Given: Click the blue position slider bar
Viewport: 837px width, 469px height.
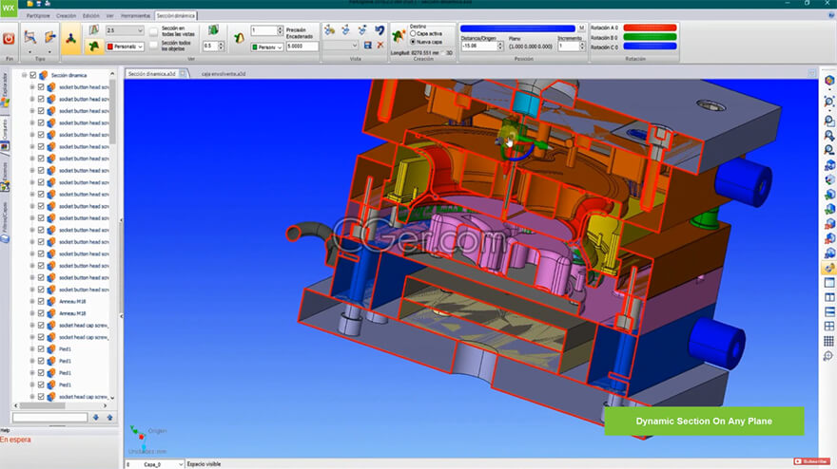Looking at the screenshot, I should click(x=517, y=28).
